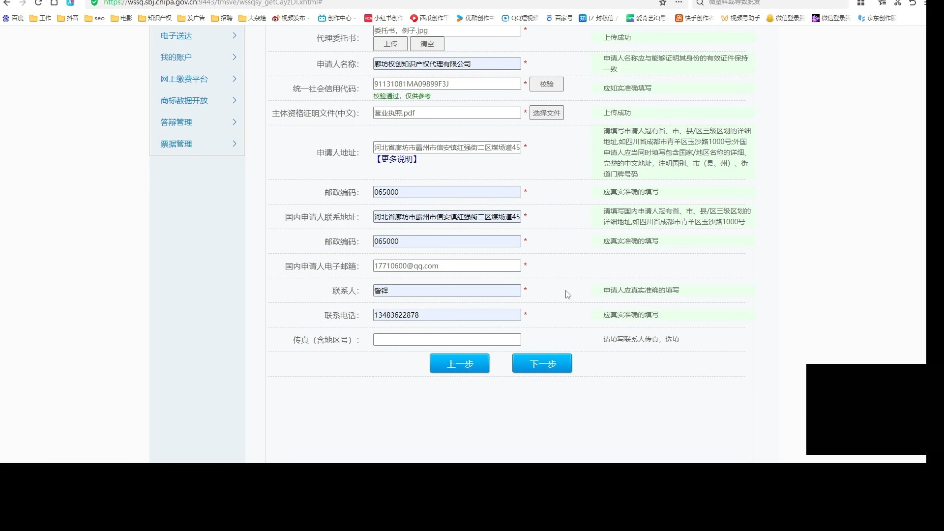Screen dimensions: 944x531
Task: Open the first 微信登录 bookmark with bell icon
Action: click(786, 18)
